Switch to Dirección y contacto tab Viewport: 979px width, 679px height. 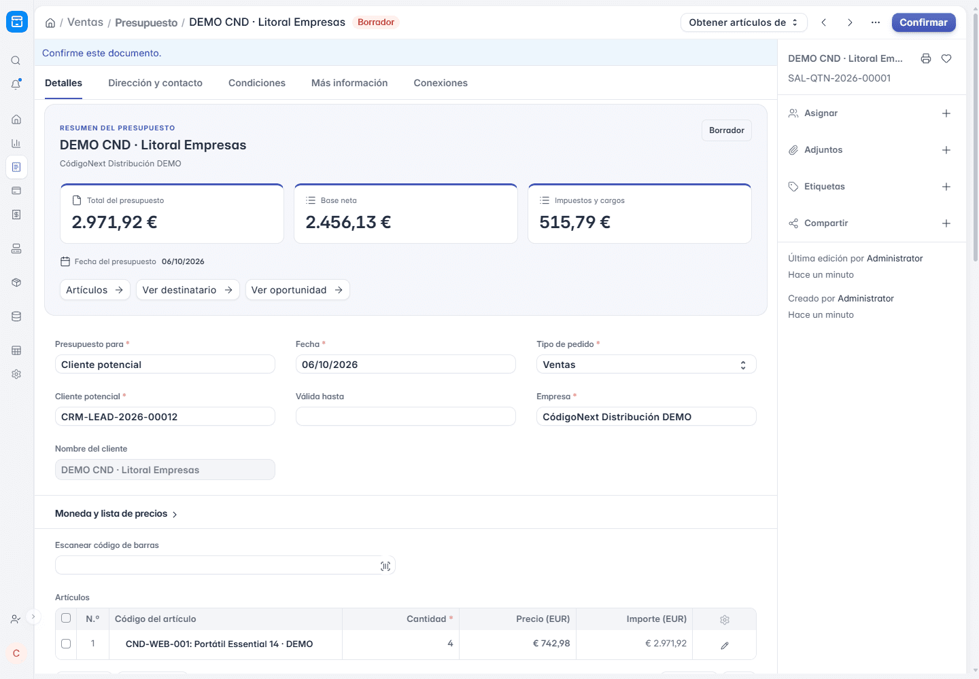click(x=155, y=83)
